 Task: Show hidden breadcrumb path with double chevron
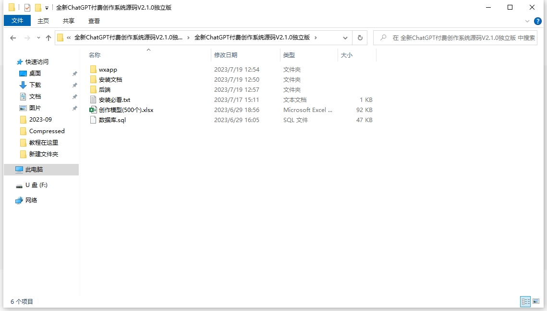point(69,37)
